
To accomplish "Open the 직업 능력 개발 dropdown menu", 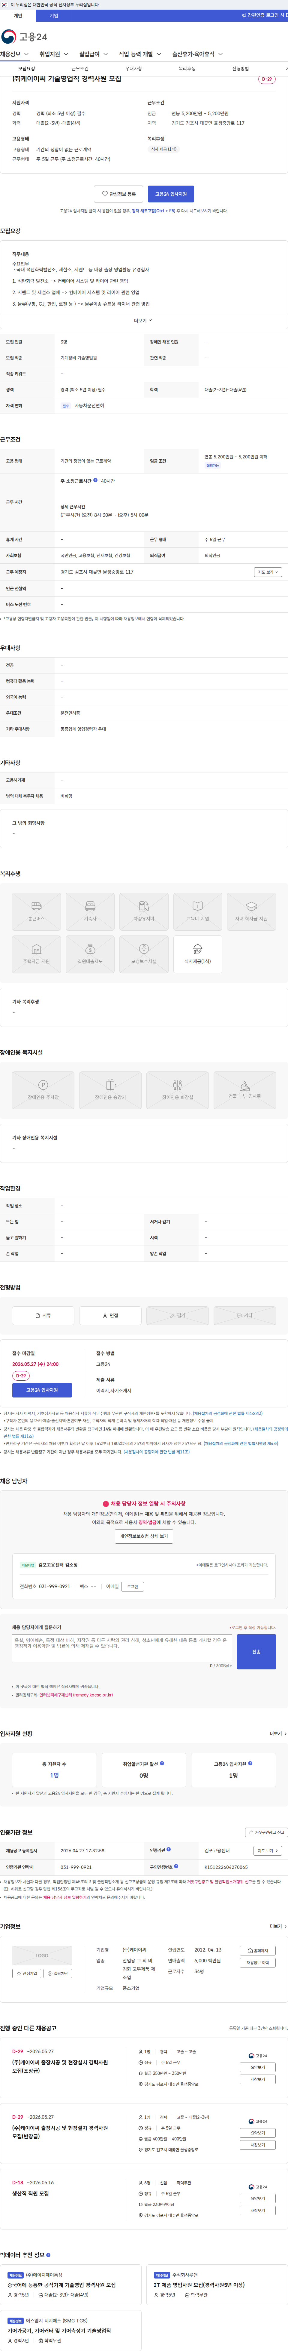I will pyautogui.click(x=139, y=54).
